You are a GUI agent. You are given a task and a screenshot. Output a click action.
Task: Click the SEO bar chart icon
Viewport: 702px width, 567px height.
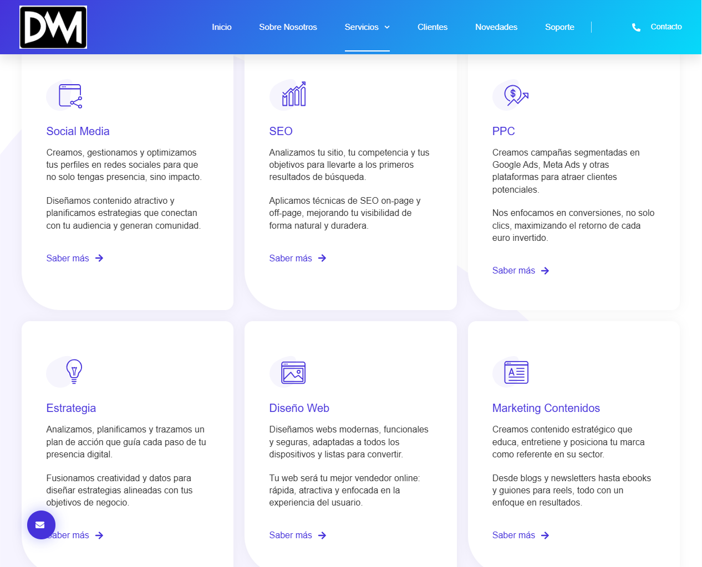coord(294,95)
